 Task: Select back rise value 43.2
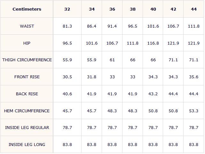point(153,94)
